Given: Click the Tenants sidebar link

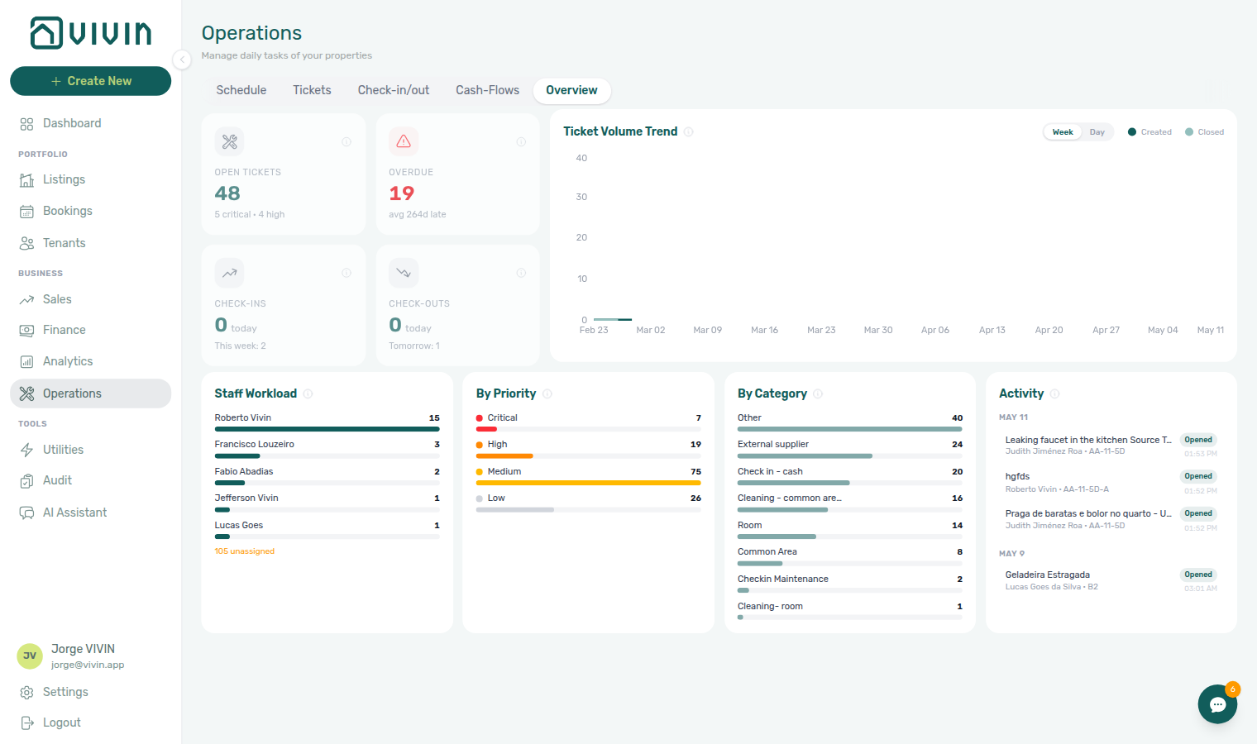Looking at the screenshot, I should pos(90,243).
